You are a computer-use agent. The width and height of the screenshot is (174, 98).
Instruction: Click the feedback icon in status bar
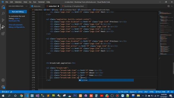point(168,92)
